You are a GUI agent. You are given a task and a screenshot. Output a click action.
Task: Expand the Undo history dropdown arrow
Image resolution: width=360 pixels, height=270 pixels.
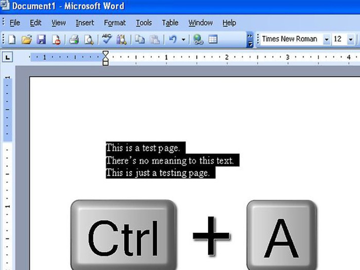pyautogui.click(x=183, y=40)
